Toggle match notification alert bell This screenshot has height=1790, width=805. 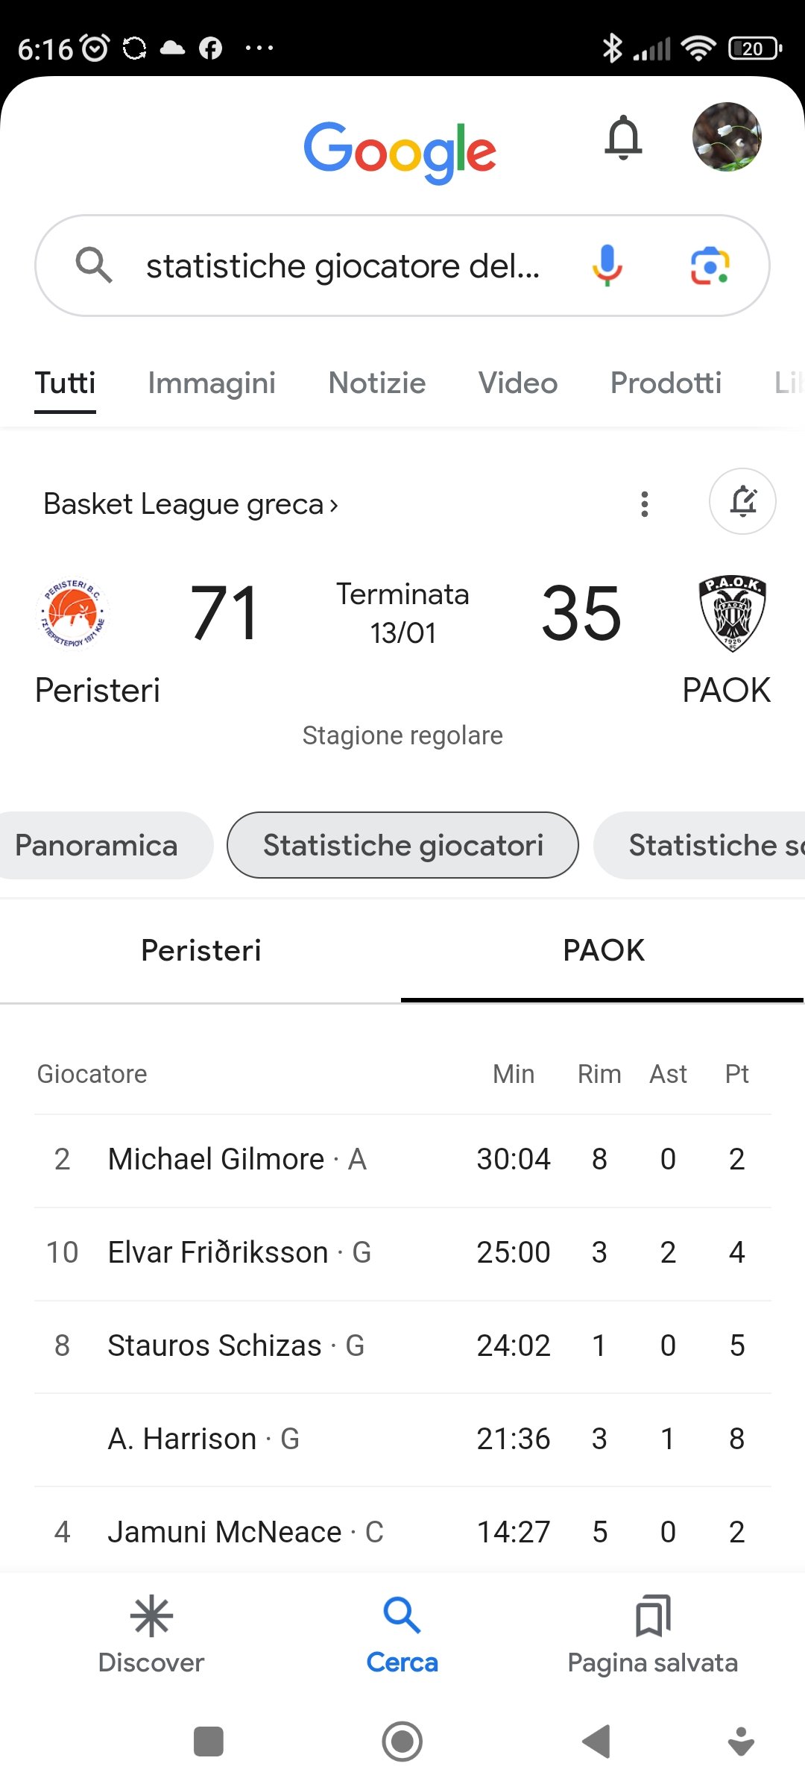point(742,501)
